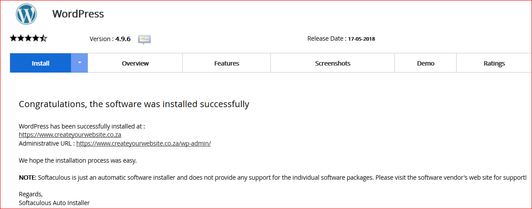
Task: Visit the wp-admin Administrative URL link
Action: (x=143, y=143)
